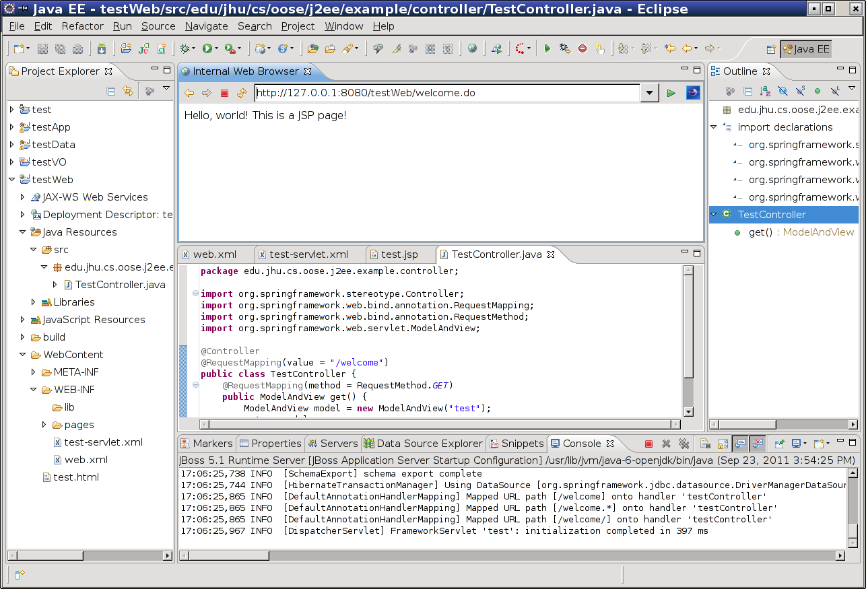The height and width of the screenshot is (589, 866).
Task: Collapse the WEB-INF folder
Action: point(33,390)
